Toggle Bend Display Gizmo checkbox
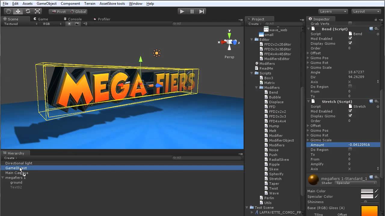 [x=350, y=43]
